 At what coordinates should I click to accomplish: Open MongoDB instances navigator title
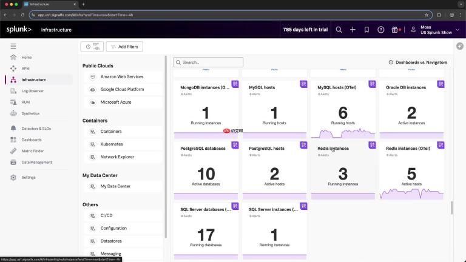pos(204,87)
